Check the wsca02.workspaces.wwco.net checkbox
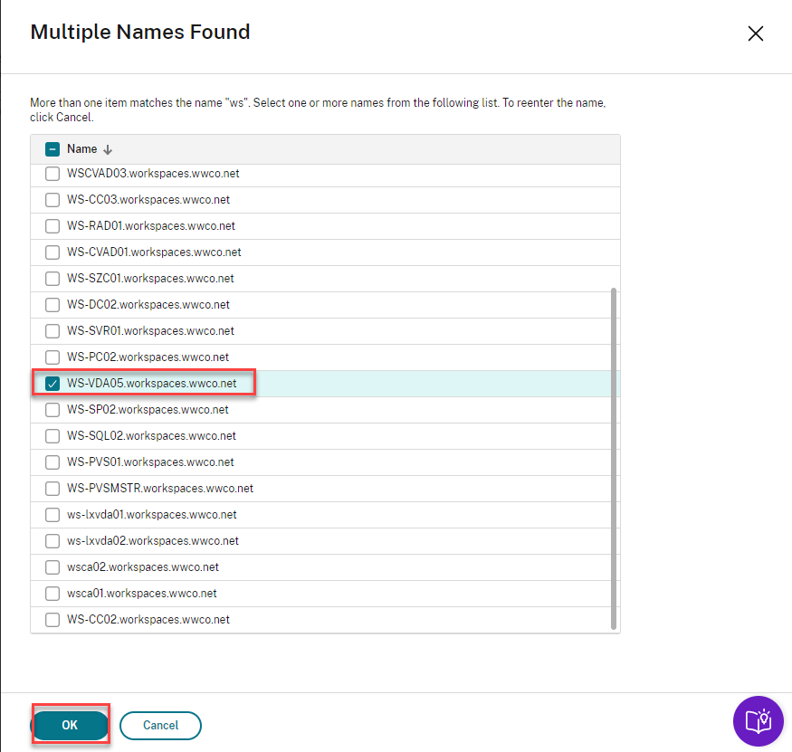The image size is (792, 752). 52,567
